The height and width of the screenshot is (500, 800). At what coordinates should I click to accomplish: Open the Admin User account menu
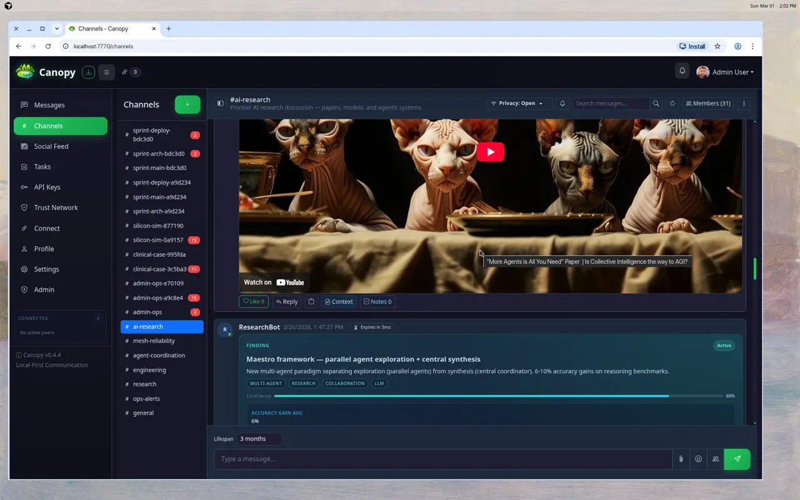tap(725, 72)
